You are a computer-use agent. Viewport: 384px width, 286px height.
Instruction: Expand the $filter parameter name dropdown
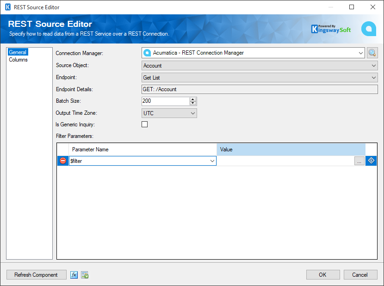point(212,161)
